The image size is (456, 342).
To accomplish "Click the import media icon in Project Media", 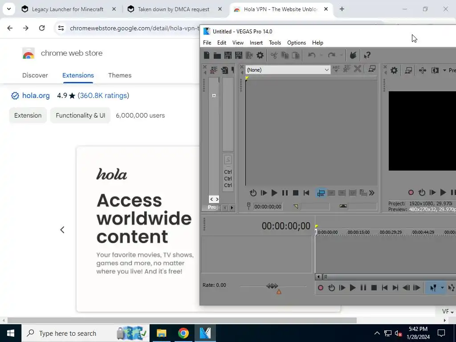I will [224, 70].
